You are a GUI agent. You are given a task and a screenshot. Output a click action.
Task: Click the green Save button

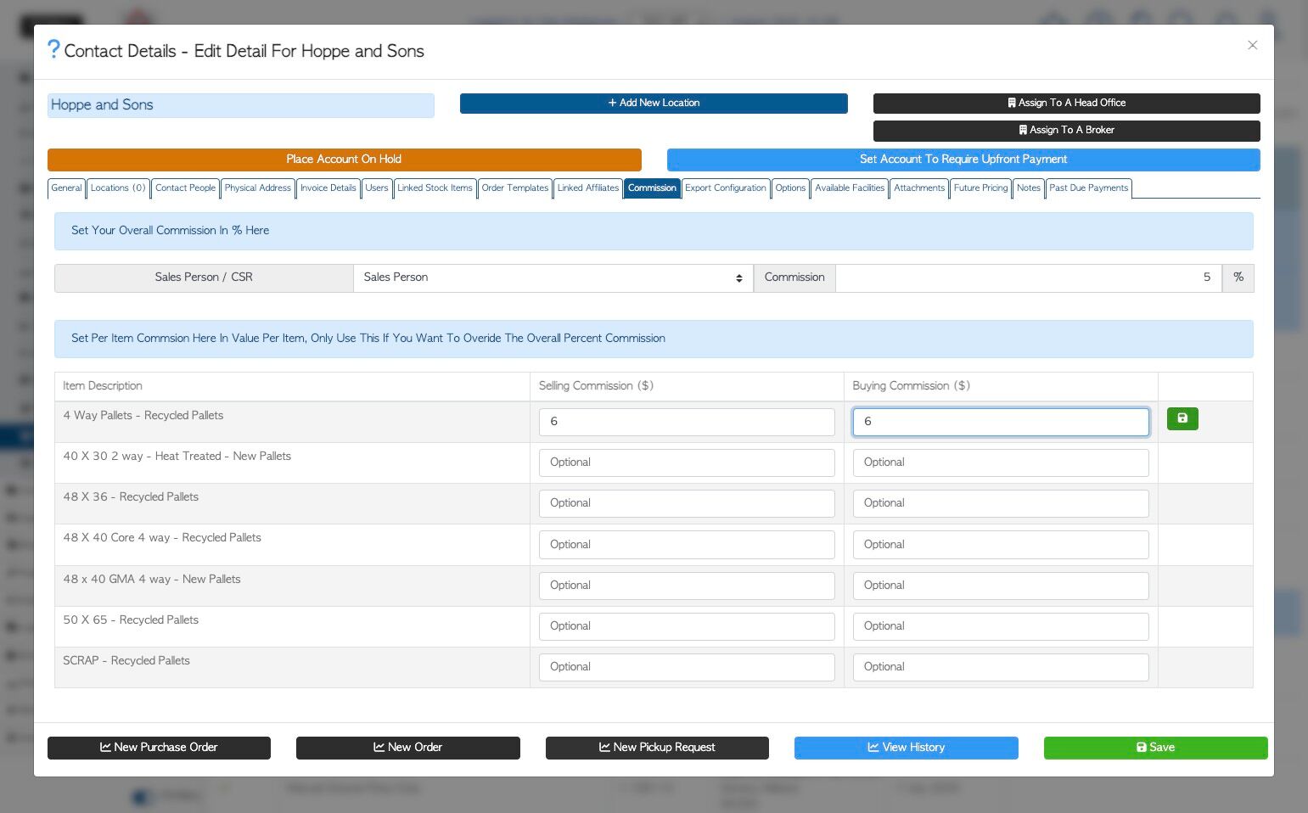pyautogui.click(x=1155, y=748)
